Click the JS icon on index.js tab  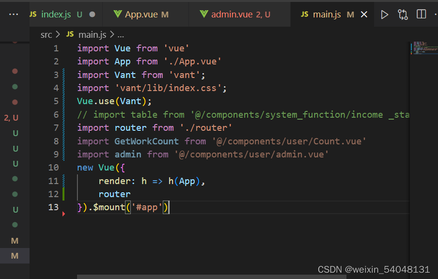click(x=33, y=15)
